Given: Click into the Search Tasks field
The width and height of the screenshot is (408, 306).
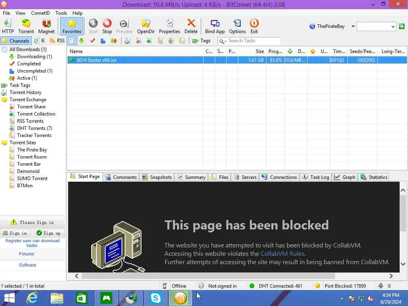Looking at the screenshot, I should click(253, 41).
